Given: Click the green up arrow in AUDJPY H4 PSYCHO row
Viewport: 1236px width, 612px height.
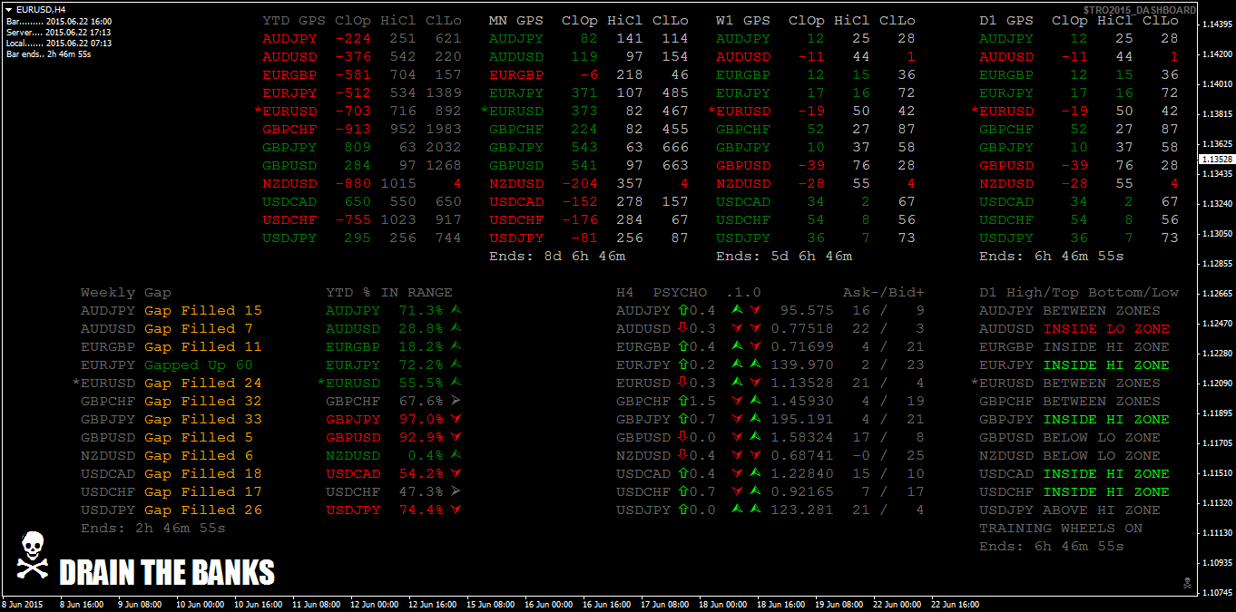Looking at the screenshot, I should [682, 310].
